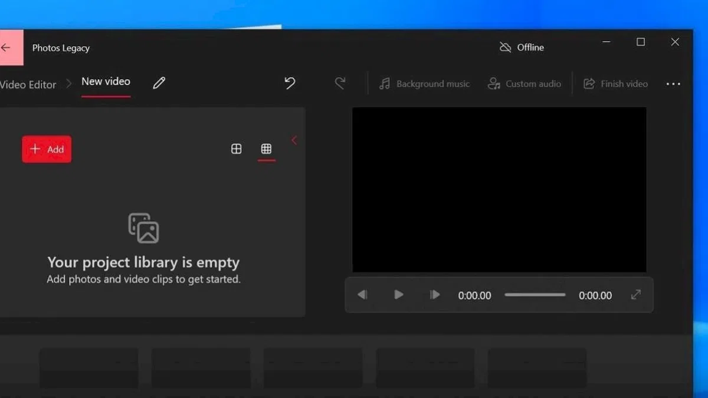Play the video preview
The image size is (708, 398).
399,295
